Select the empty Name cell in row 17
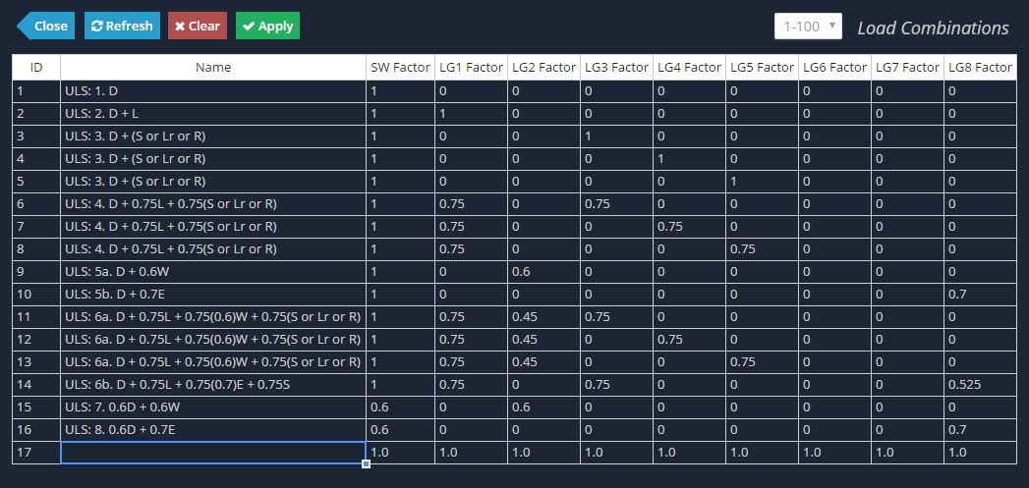Viewport: 1029px width, 488px height. tap(213, 453)
